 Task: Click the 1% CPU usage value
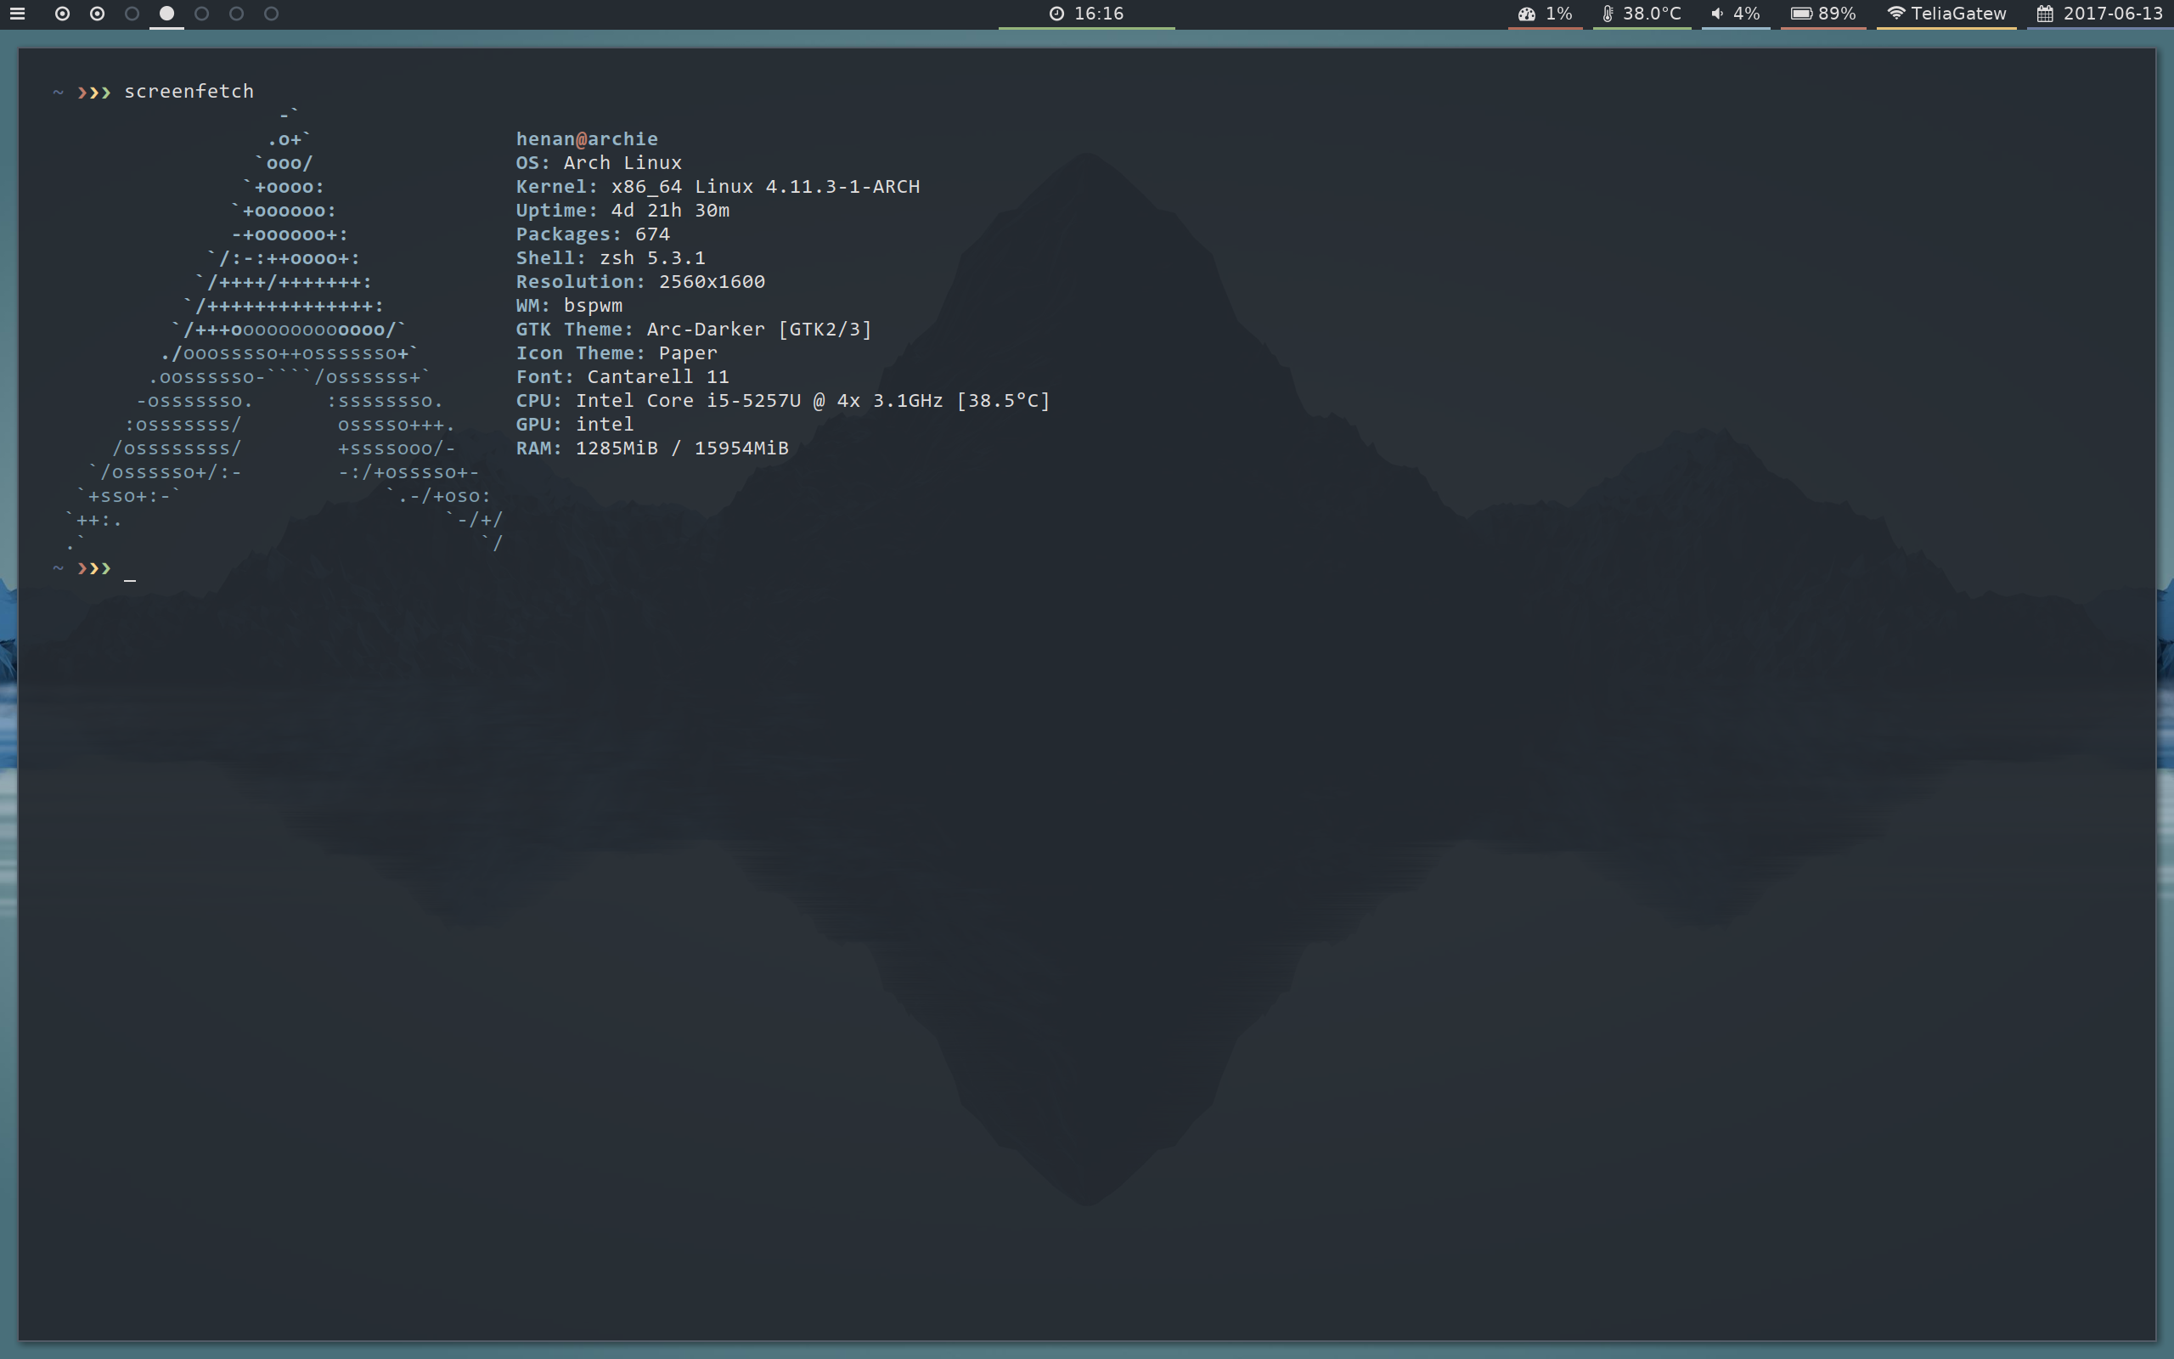pos(1558,14)
